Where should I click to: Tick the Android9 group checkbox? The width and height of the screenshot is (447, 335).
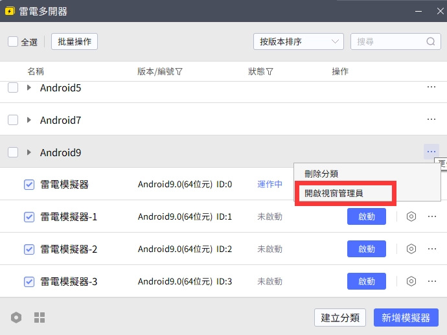coord(13,152)
